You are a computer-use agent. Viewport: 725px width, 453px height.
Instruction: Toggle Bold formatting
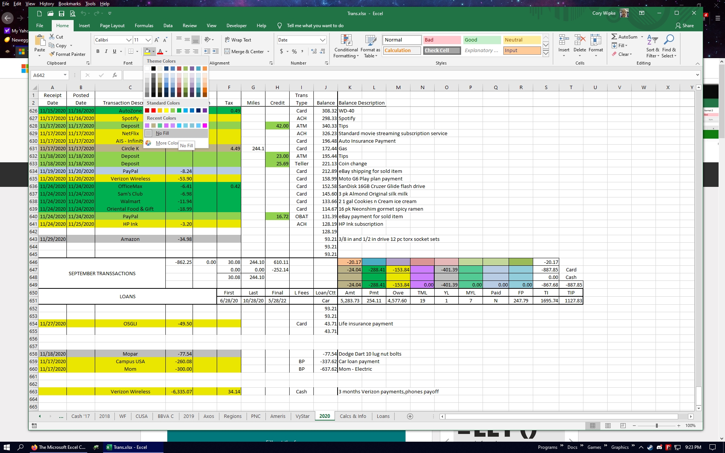click(98, 51)
